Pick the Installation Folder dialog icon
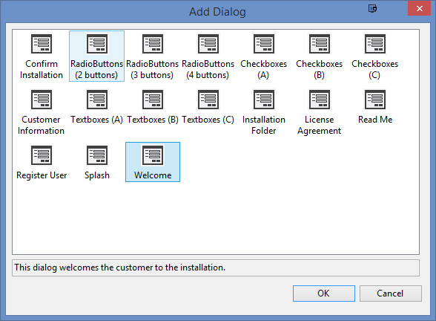 coord(264,100)
